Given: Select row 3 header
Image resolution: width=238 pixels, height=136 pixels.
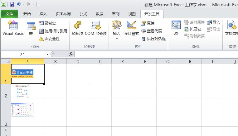Looking at the screenshot, I should tap(6, 112).
